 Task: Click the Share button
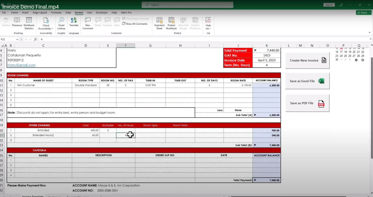[363, 13]
